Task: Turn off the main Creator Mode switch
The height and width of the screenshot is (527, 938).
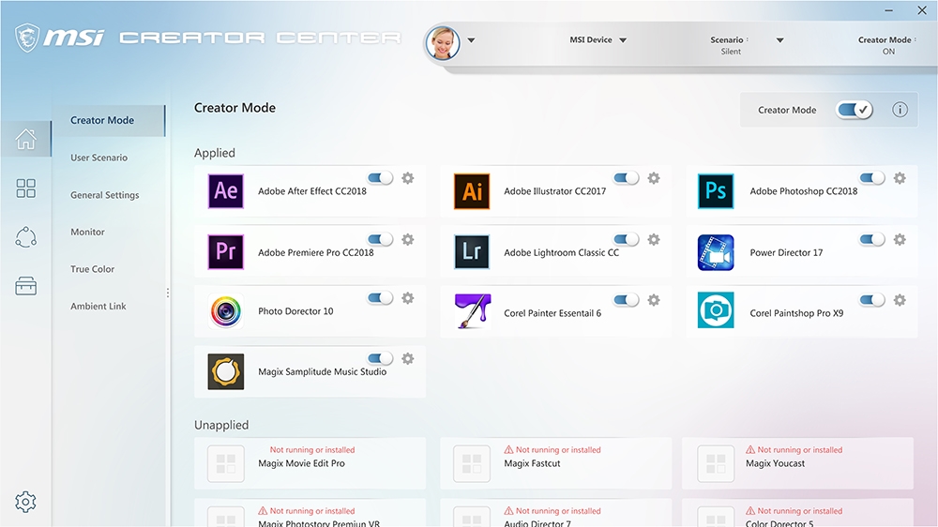Action: point(855,110)
